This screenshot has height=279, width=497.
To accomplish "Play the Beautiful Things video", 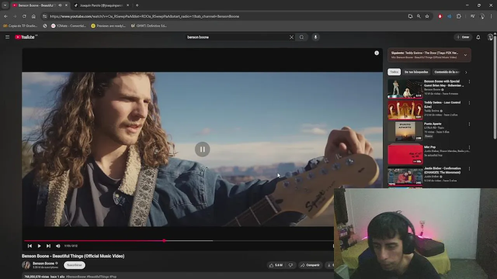I will [x=39, y=246].
